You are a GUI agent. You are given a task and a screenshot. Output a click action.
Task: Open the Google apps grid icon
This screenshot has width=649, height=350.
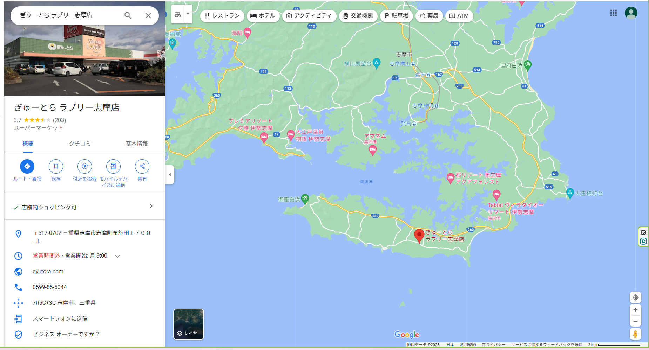pyautogui.click(x=613, y=13)
